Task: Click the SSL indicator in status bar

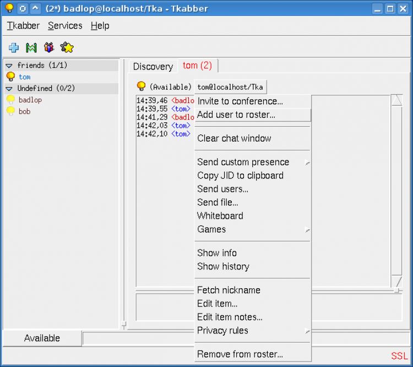Action: (x=399, y=356)
